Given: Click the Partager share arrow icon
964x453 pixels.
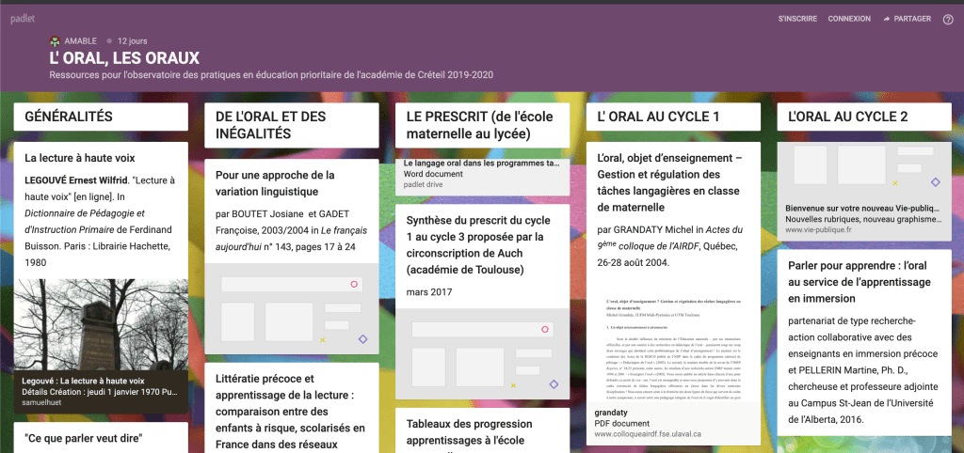Looking at the screenshot, I should (x=886, y=19).
